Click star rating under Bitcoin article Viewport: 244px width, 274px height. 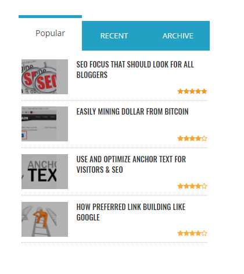click(192, 138)
